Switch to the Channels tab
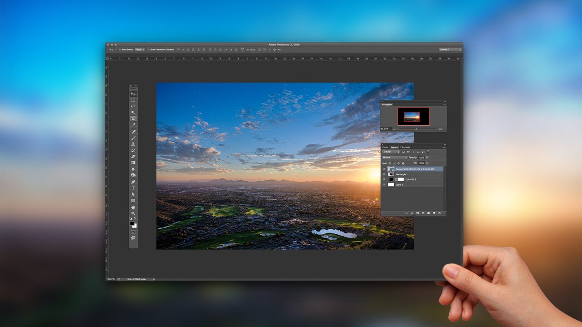 pyautogui.click(x=405, y=147)
